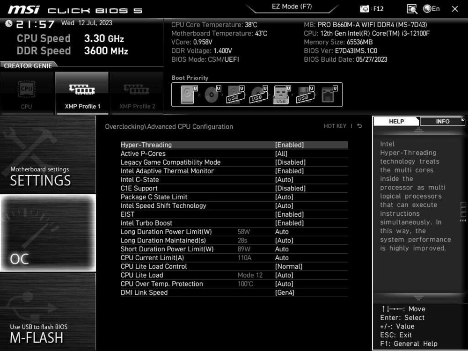468x351 pixels.
Task: Click the En language globe icon
Action: pyautogui.click(x=427, y=8)
